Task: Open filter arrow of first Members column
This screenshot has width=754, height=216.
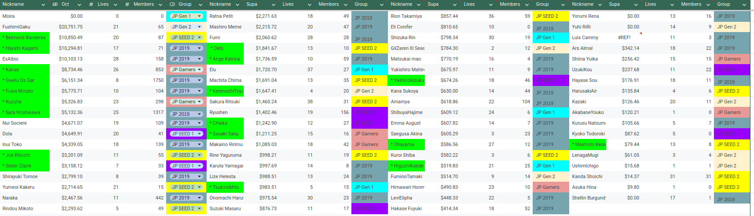Action: [x=160, y=4]
